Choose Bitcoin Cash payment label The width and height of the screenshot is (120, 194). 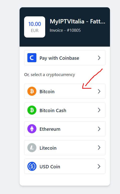53,110
